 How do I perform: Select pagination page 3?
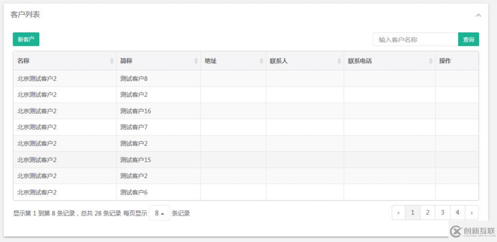[x=443, y=212]
